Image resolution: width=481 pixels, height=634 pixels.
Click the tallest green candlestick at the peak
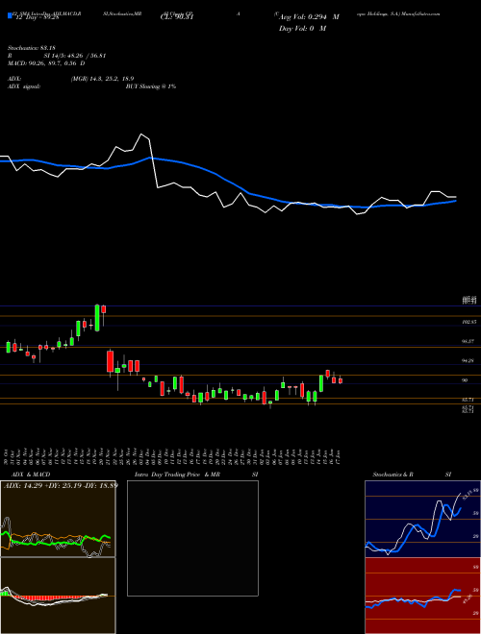point(97,318)
